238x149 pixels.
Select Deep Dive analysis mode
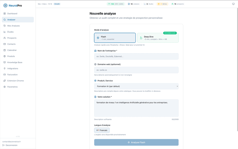click(x=158, y=38)
